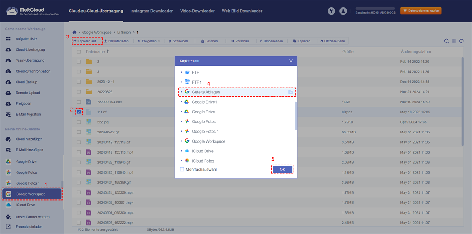The height and width of the screenshot is (234, 472).
Task: Click the Team-Übertragung sidebar icon
Action: point(8,60)
